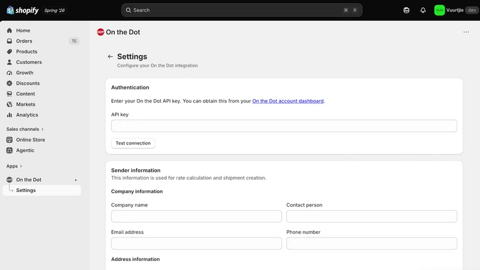The image size is (480, 270).
Task: Click the Address information heading
Action: (136, 259)
